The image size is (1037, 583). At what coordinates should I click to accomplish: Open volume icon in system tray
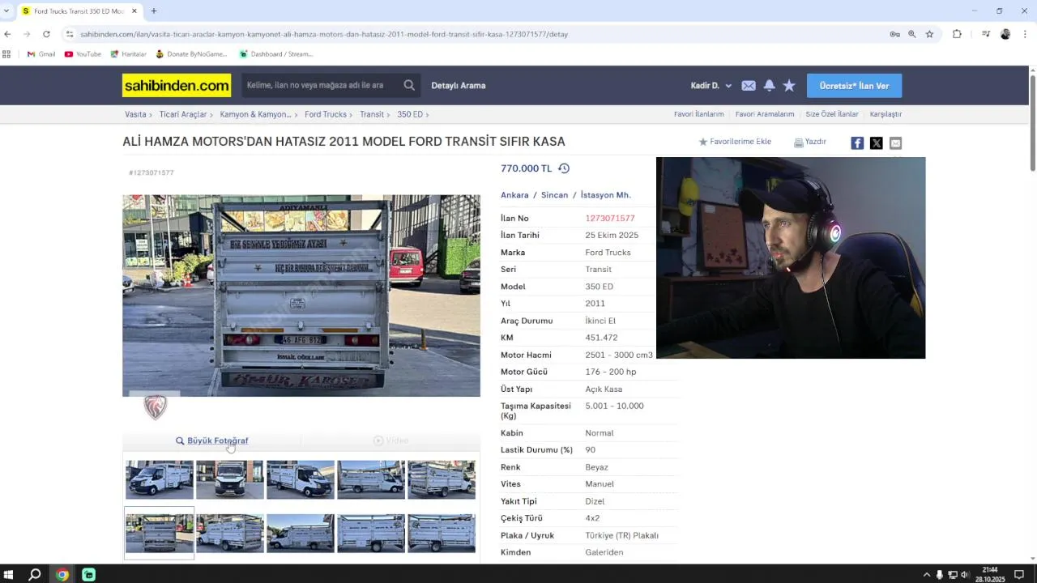pyautogui.click(x=965, y=574)
